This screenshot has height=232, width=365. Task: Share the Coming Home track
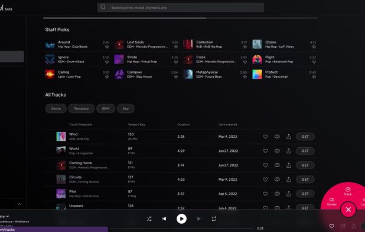[x=289, y=165]
